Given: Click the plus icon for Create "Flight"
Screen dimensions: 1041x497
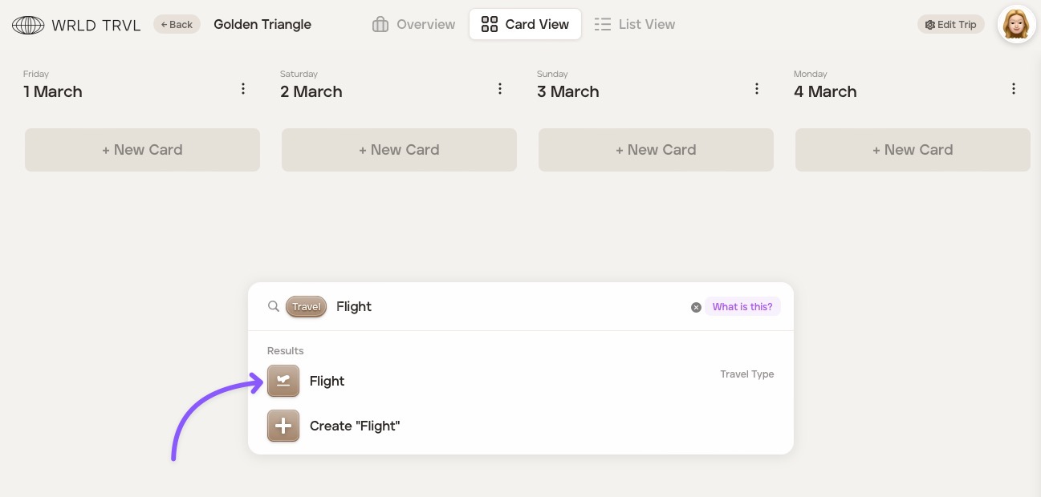Looking at the screenshot, I should click(x=283, y=426).
